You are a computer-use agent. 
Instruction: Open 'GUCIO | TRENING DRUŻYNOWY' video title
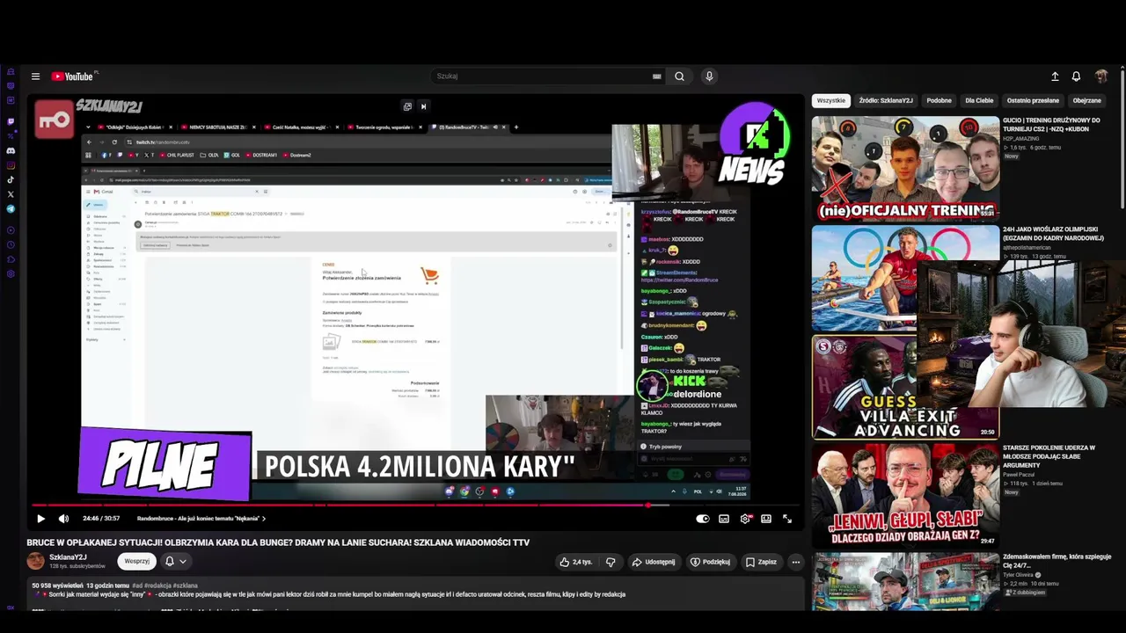(x=1051, y=125)
